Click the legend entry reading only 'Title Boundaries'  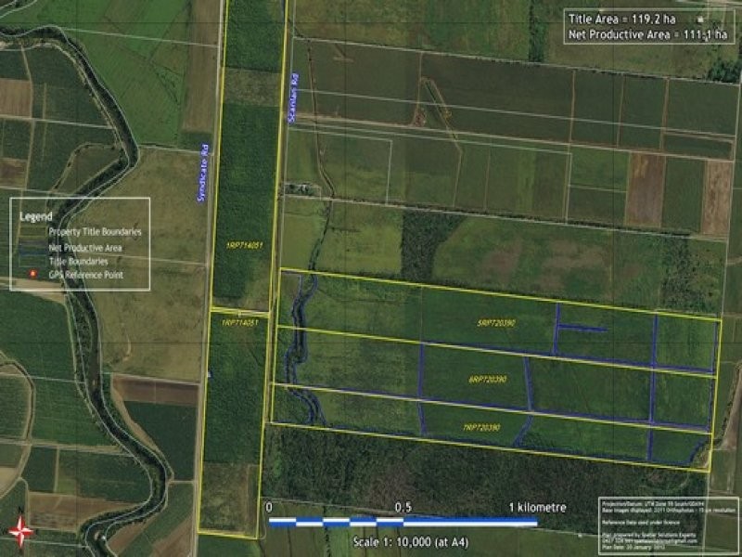78,262
